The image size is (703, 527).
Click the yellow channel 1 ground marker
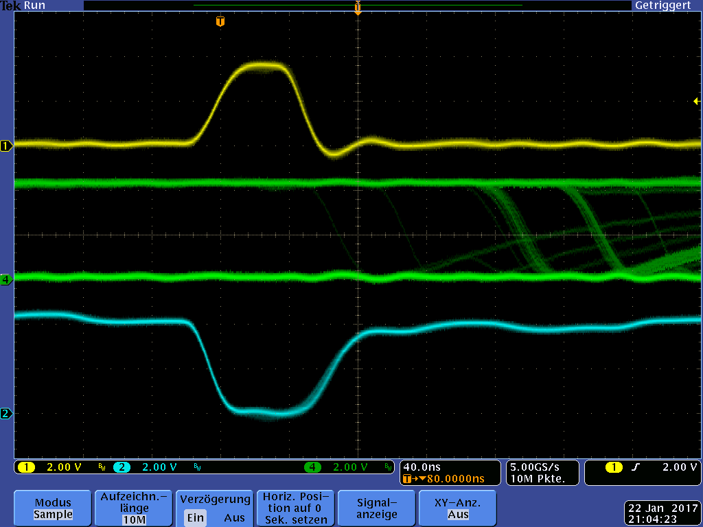pos(6,145)
